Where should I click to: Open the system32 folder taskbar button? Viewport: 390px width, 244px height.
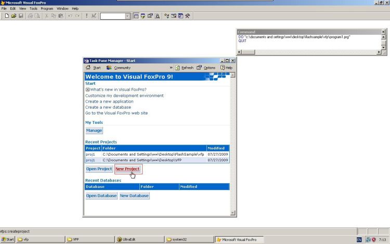(x=189, y=239)
